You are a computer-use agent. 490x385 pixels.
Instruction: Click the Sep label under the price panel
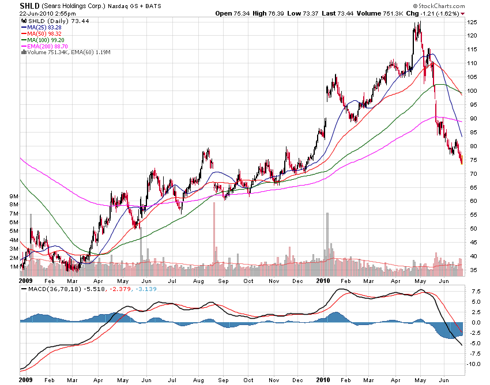click(223, 281)
